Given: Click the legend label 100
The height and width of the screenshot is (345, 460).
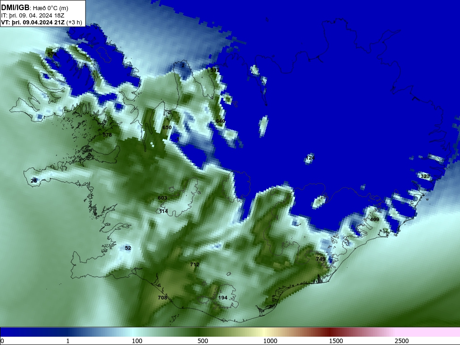Looking at the screenshot, I should [137, 341].
